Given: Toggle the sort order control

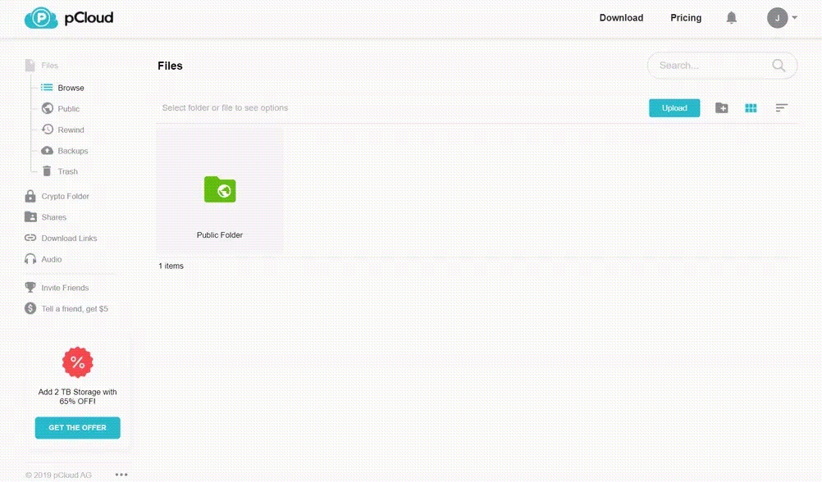Looking at the screenshot, I should (780, 107).
